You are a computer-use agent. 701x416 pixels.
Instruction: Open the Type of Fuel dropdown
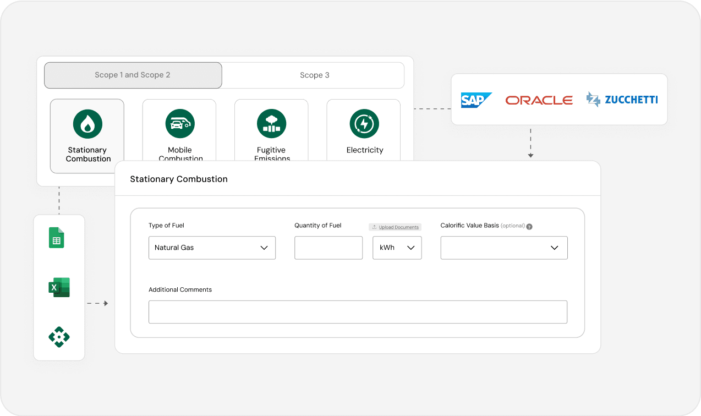pyautogui.click(x=212, y=248)
